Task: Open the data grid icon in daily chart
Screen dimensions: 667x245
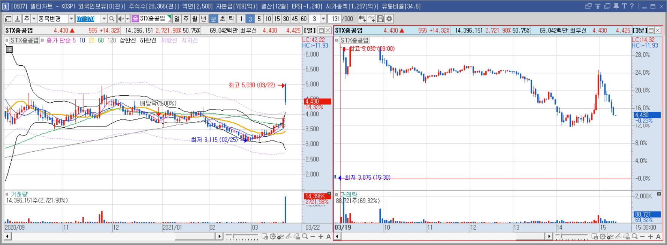Action: [9, 49]
